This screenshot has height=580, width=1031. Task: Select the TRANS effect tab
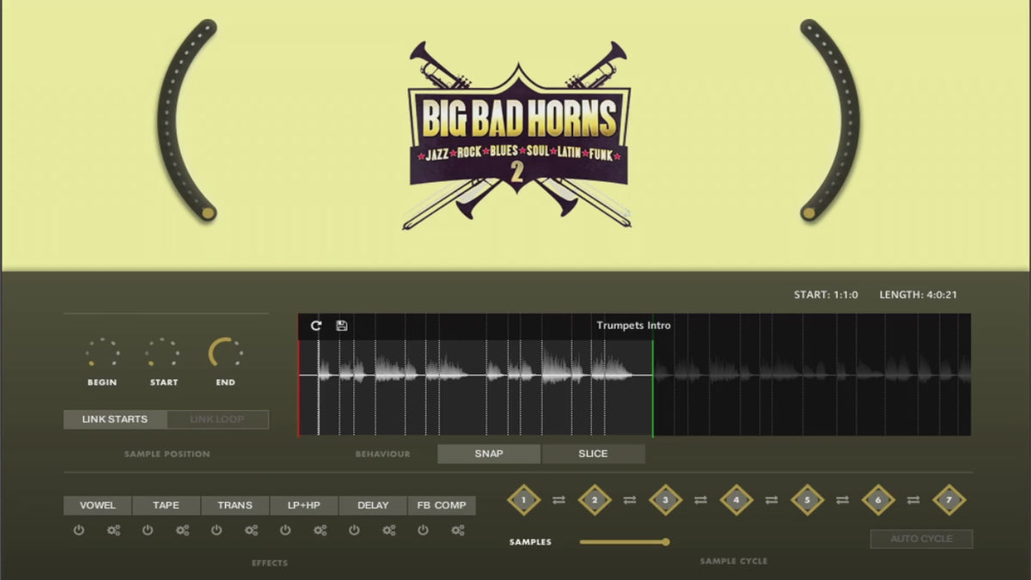pyautogui.click(x=235, y=505)
